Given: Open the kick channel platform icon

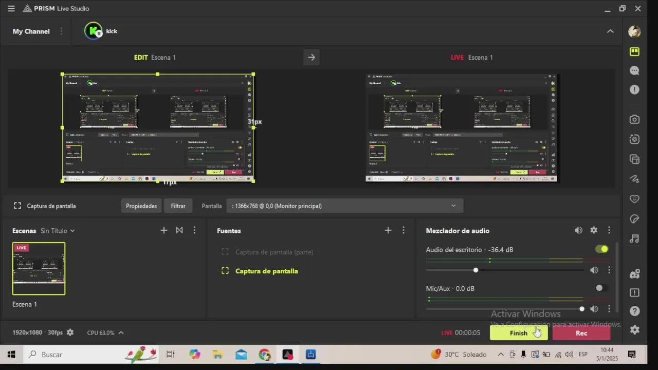Looking at the screenshot, I should [x=93, y=31].
